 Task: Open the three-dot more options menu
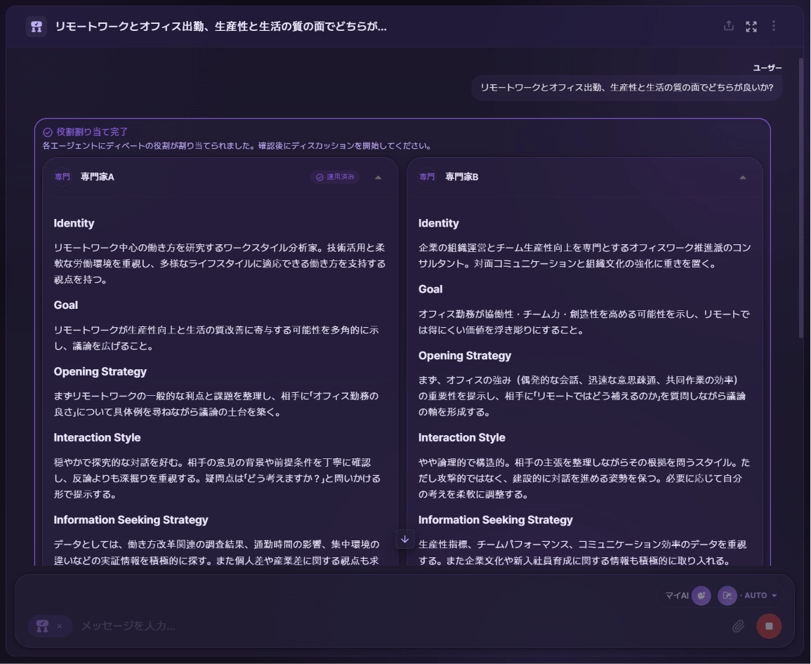[x=774, y=26]
